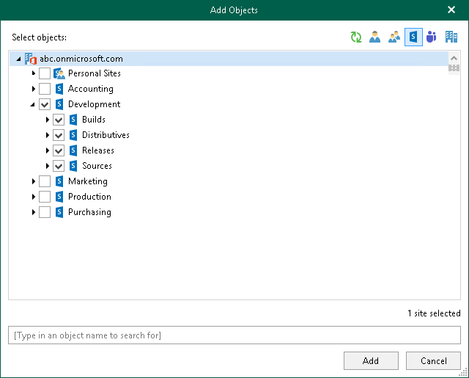Select the Releases tree item
469x378 pixels.
click(x=97, y=150)
